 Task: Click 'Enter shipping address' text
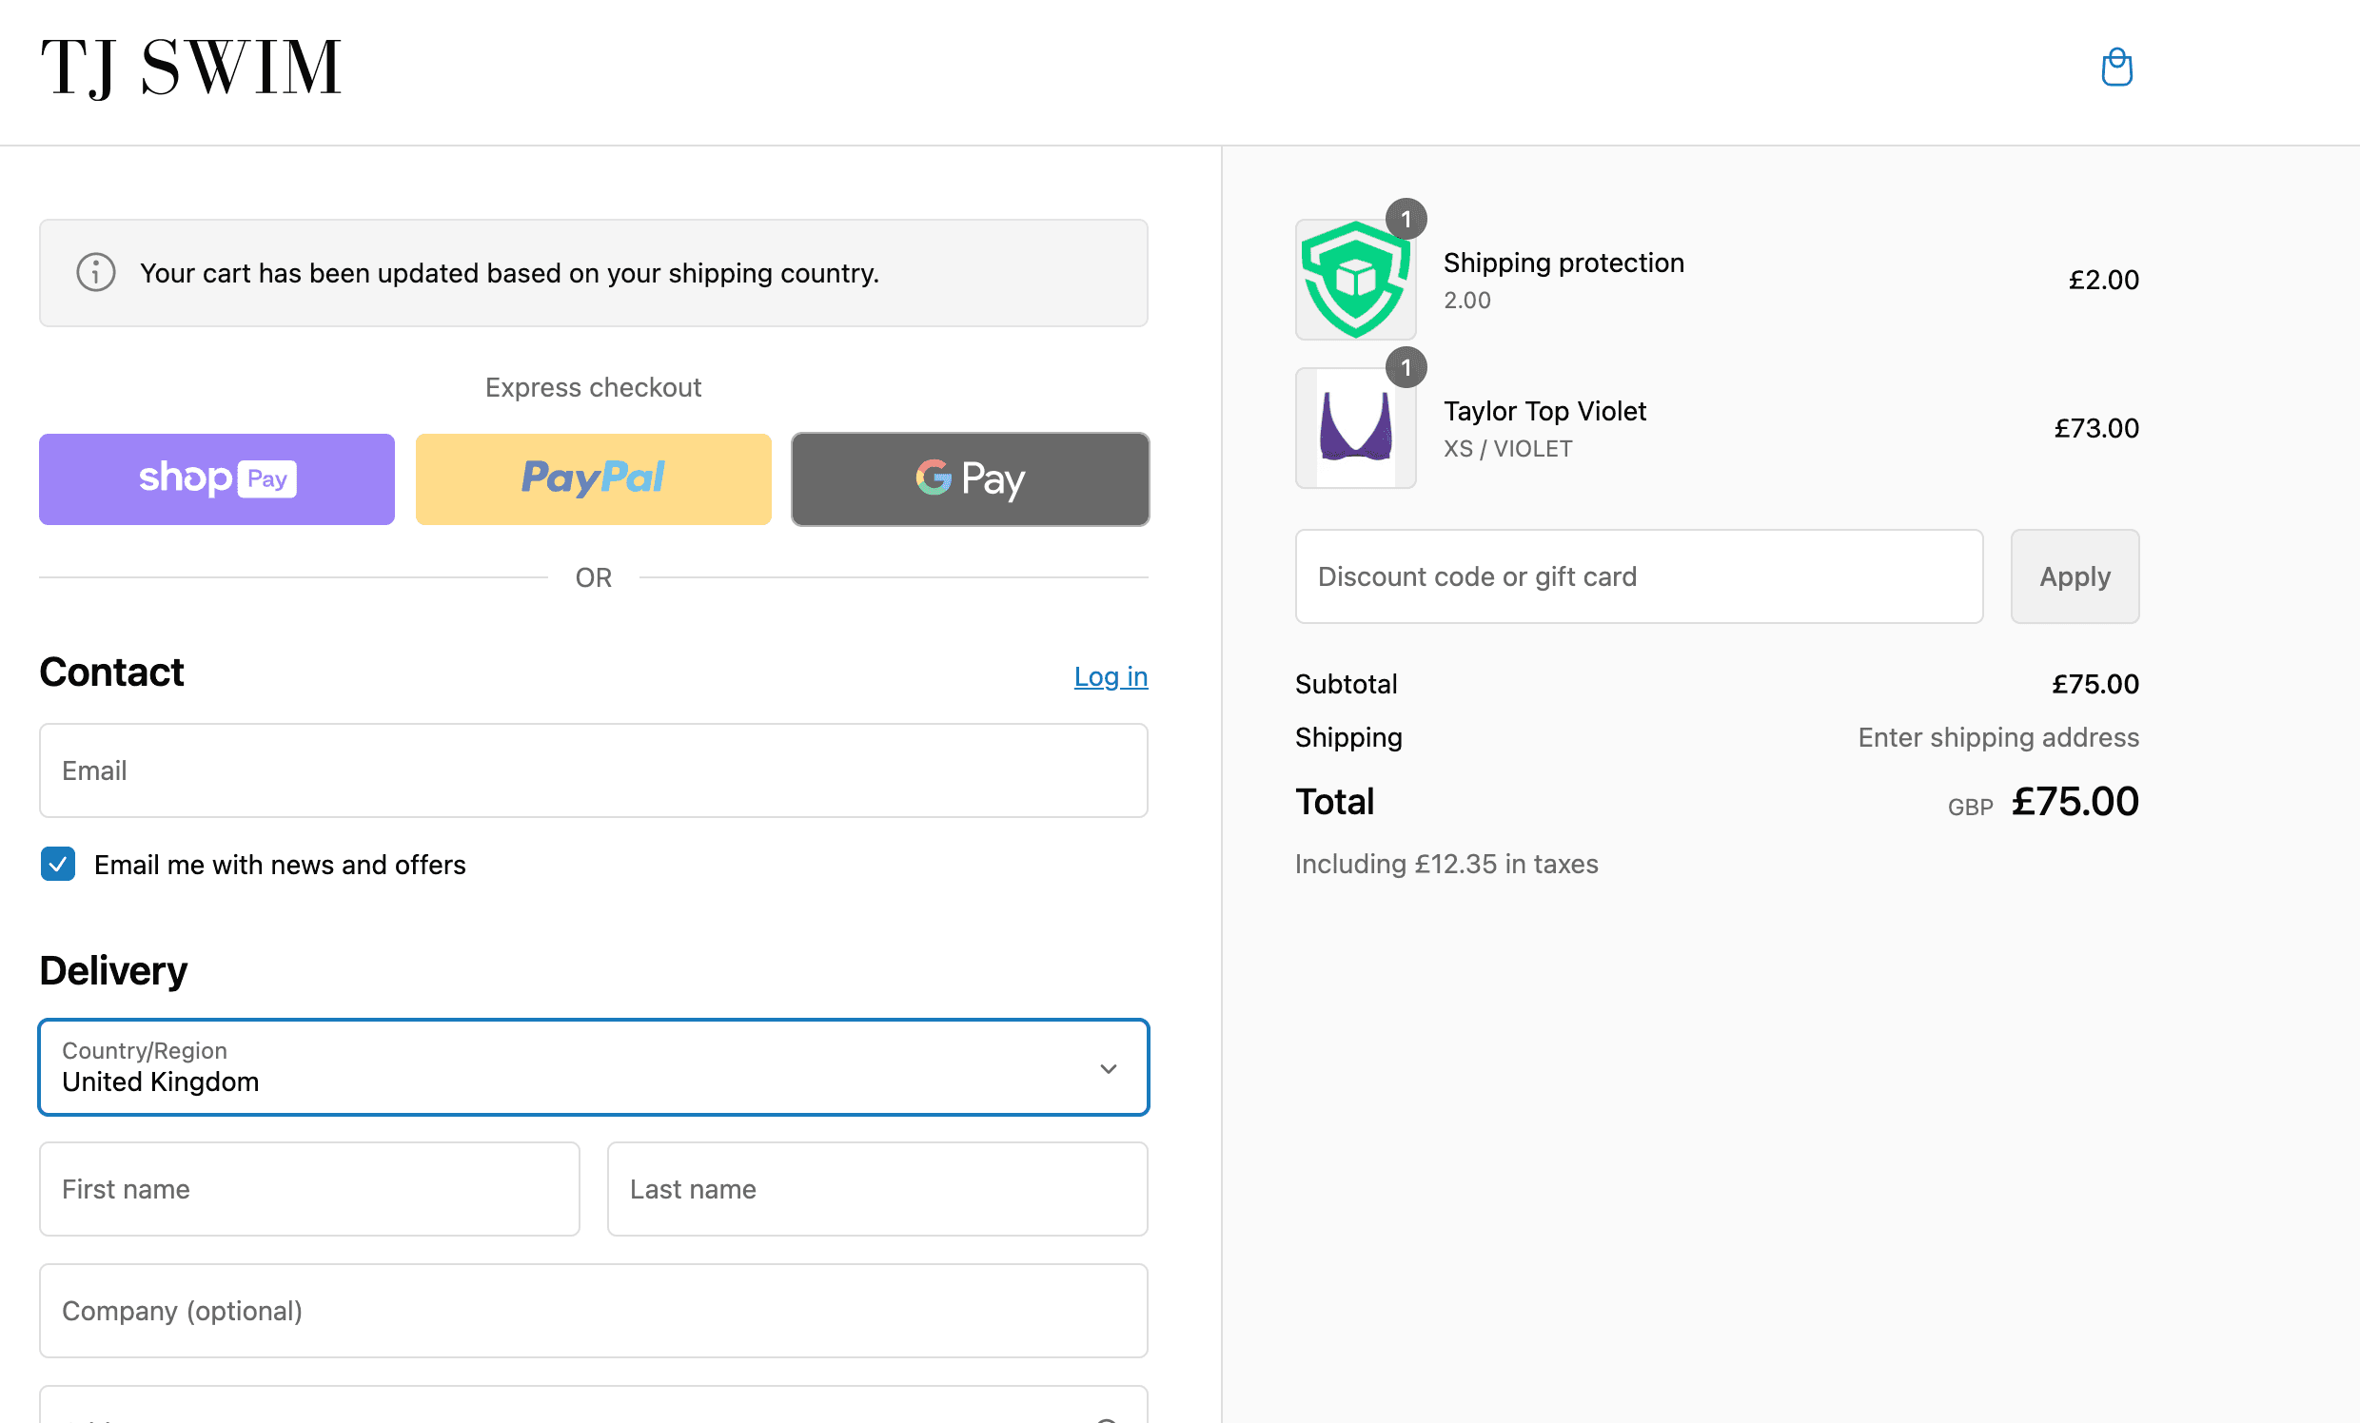pos(1998,737)
